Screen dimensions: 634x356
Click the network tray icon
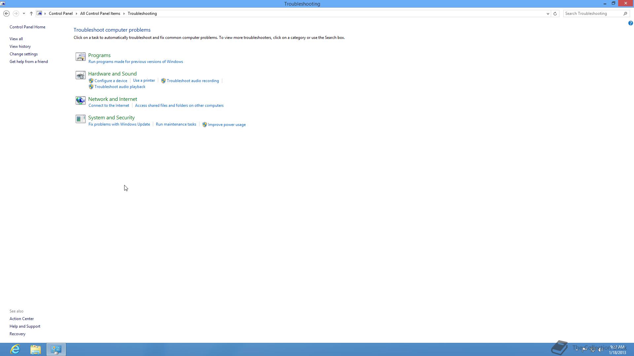(x=593, y=350)
